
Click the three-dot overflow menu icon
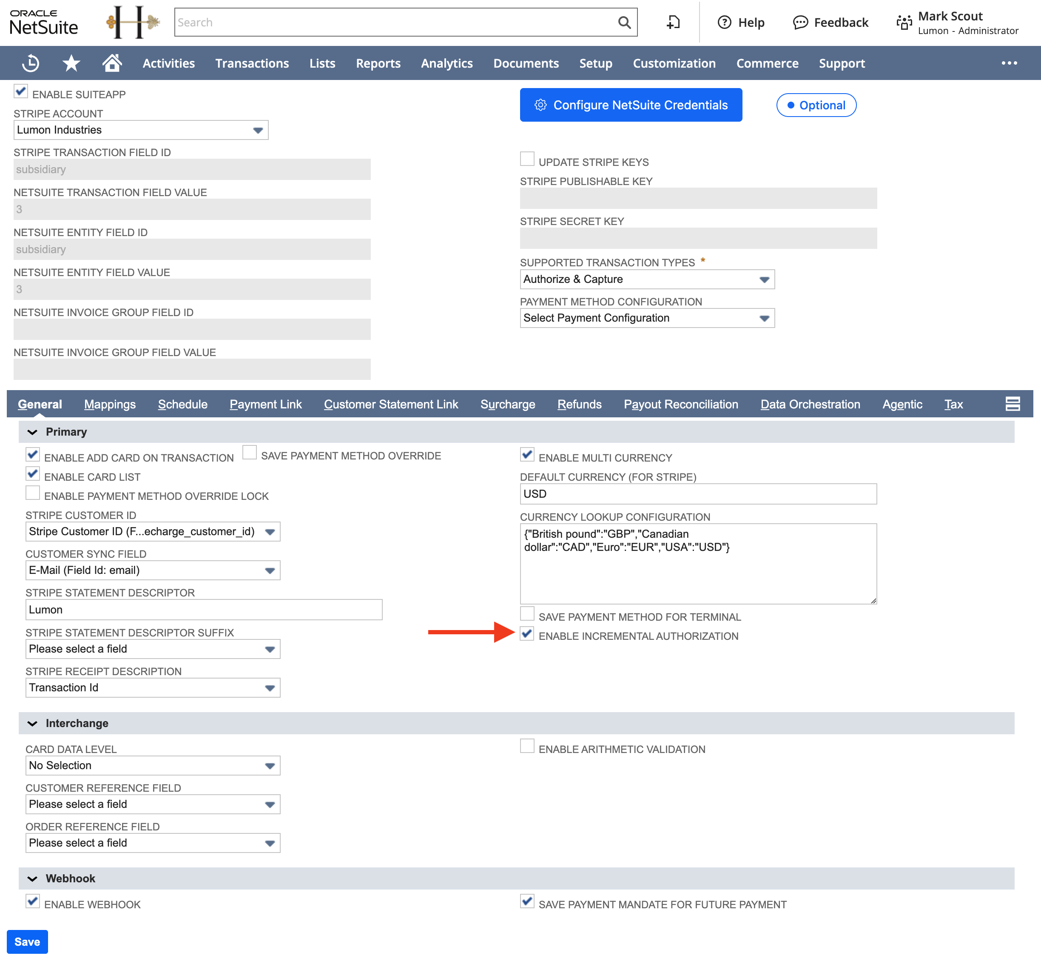(x=1009, y=63)
